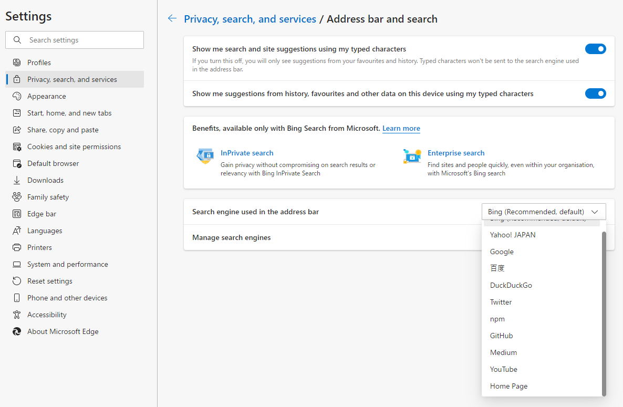This screenshot has width=623, height=407.
Task: Open the Default browser settings page
Action: (75, 164)
